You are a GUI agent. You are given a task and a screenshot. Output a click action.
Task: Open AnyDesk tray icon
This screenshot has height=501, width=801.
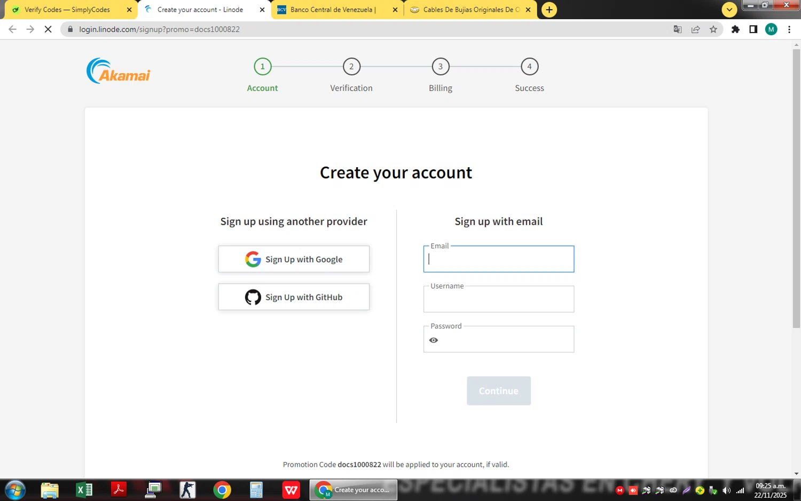(633, 490)
